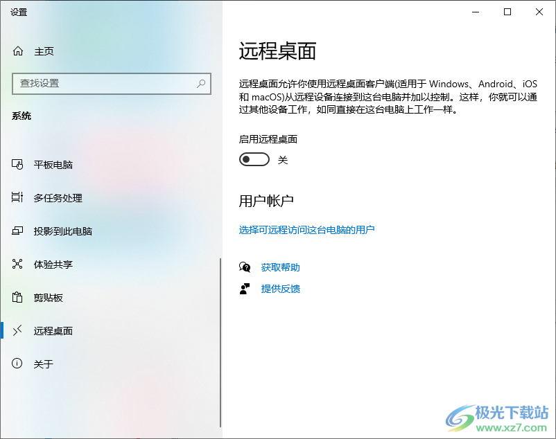This screenshot has height=439, width=556.
Task: Click the 多任务处理 multitasking icon
Action: point(17,198)
